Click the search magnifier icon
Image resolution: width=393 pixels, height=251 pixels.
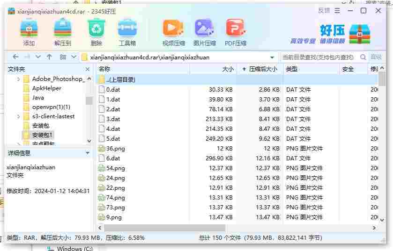pos(363,57)
